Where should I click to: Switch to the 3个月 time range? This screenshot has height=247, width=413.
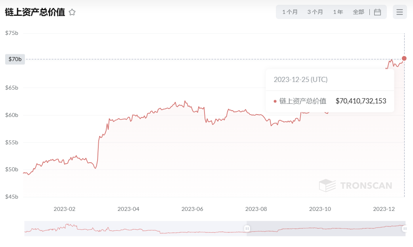[315, 12]
